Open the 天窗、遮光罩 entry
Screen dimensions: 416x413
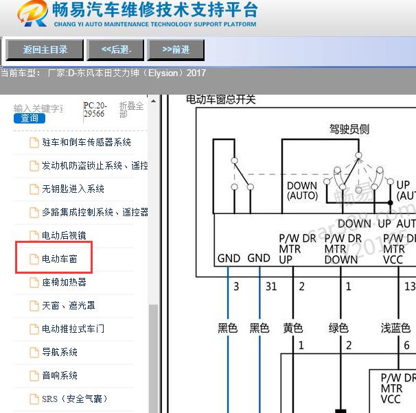[69, 306]
